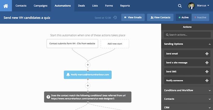The height and width of the screenshot is (110, 213).
Task: Click the Saved at 12:38 text
Action: [103, 18]
